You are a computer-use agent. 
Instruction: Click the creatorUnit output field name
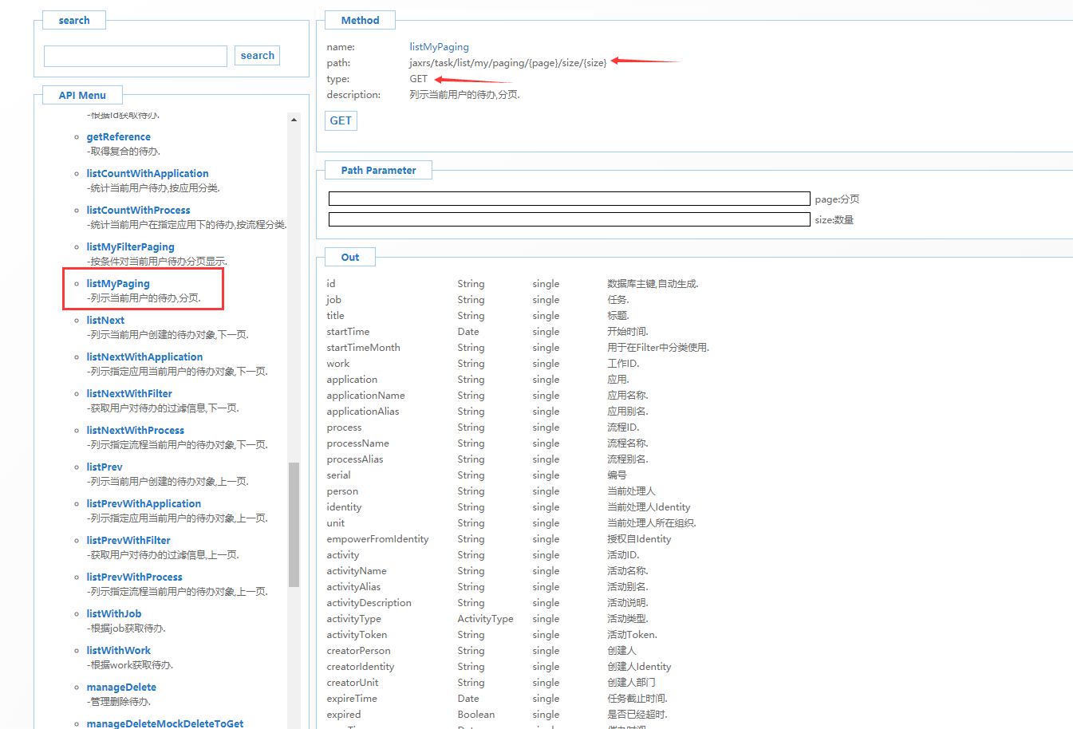(x=353, y=683)
